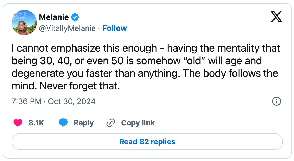Click the "Reply" text label
Viewport: 294px width, 161px height.
pos(84,123)
